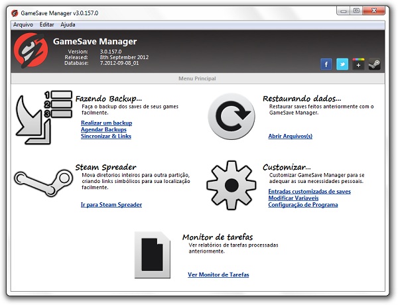Click the large Steam Spreader logo icon
The image size is (398, 305).
44,183
